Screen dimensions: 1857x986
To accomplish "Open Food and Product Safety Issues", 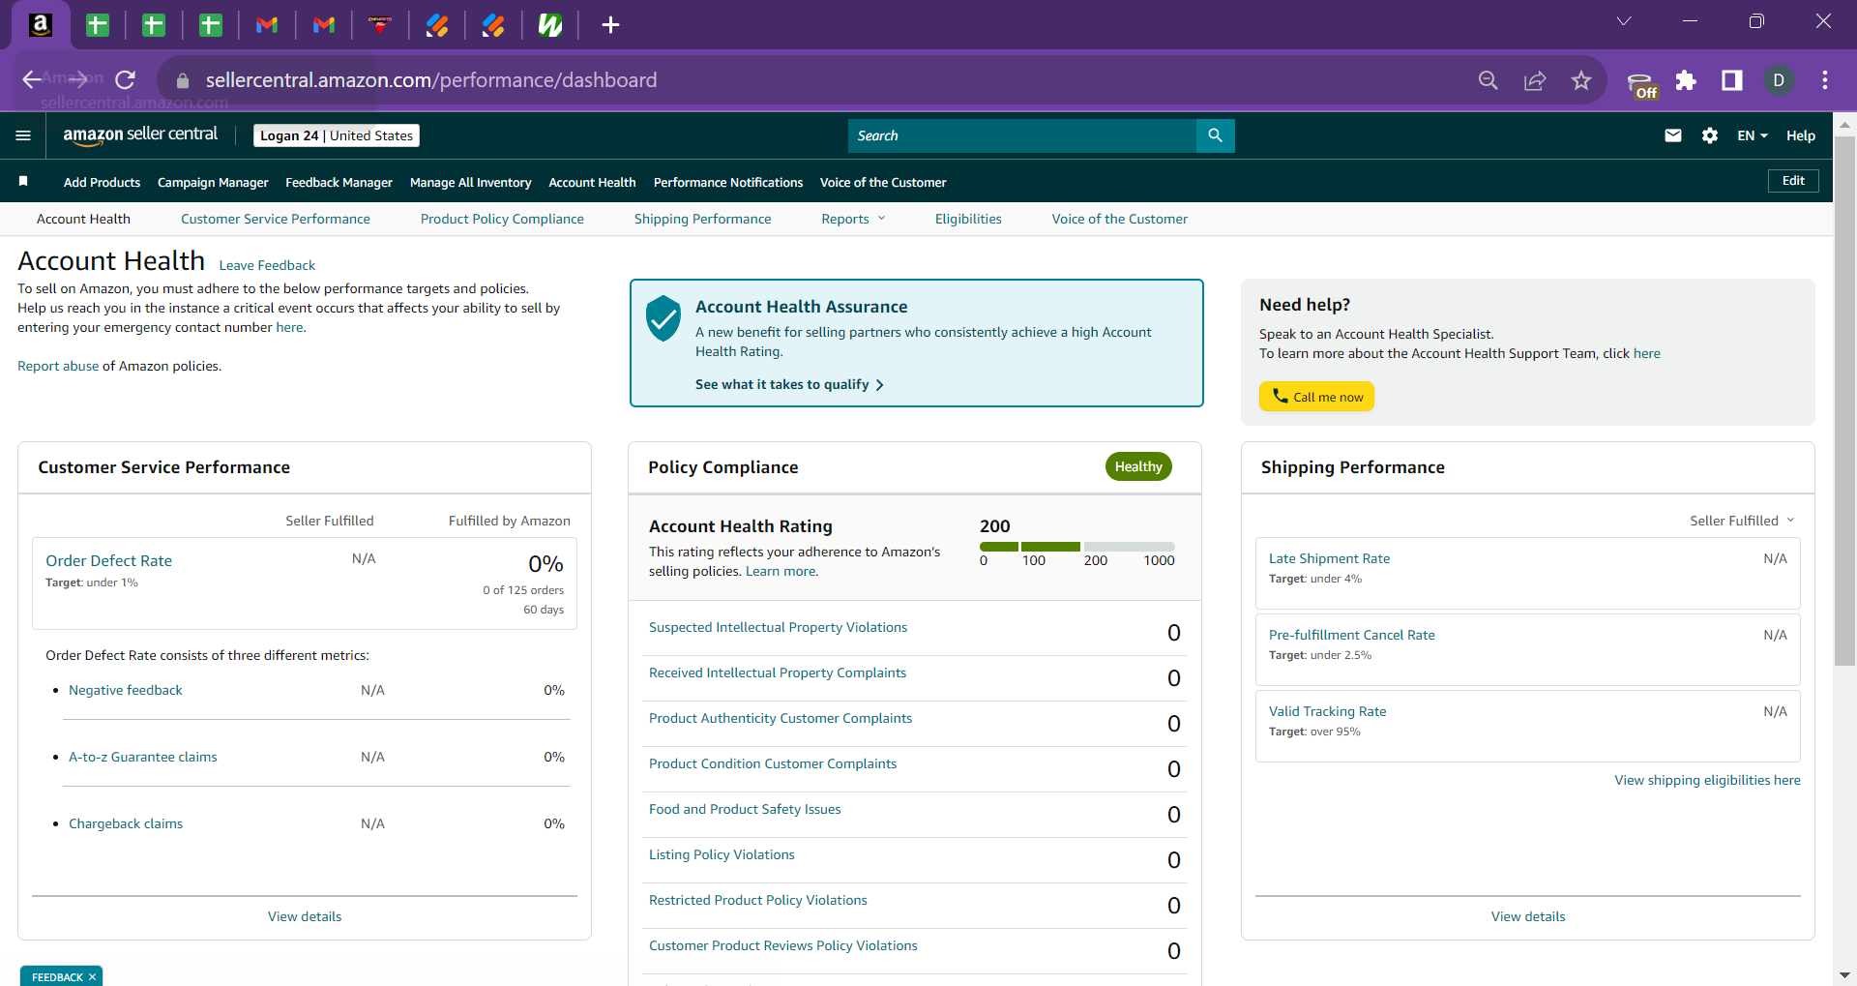I will [x=745, y=809].
